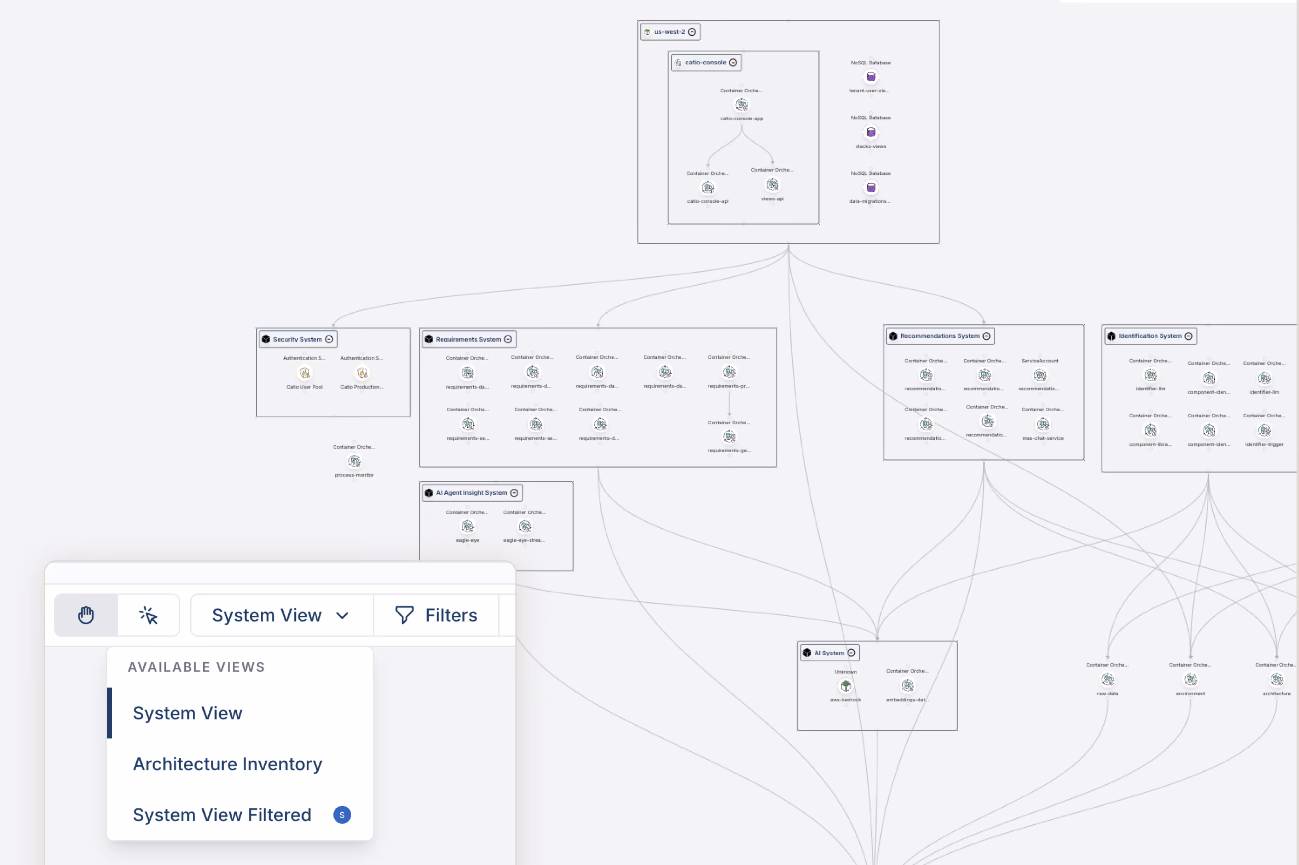Click the catio-console-app container node icon

point(741,104)
